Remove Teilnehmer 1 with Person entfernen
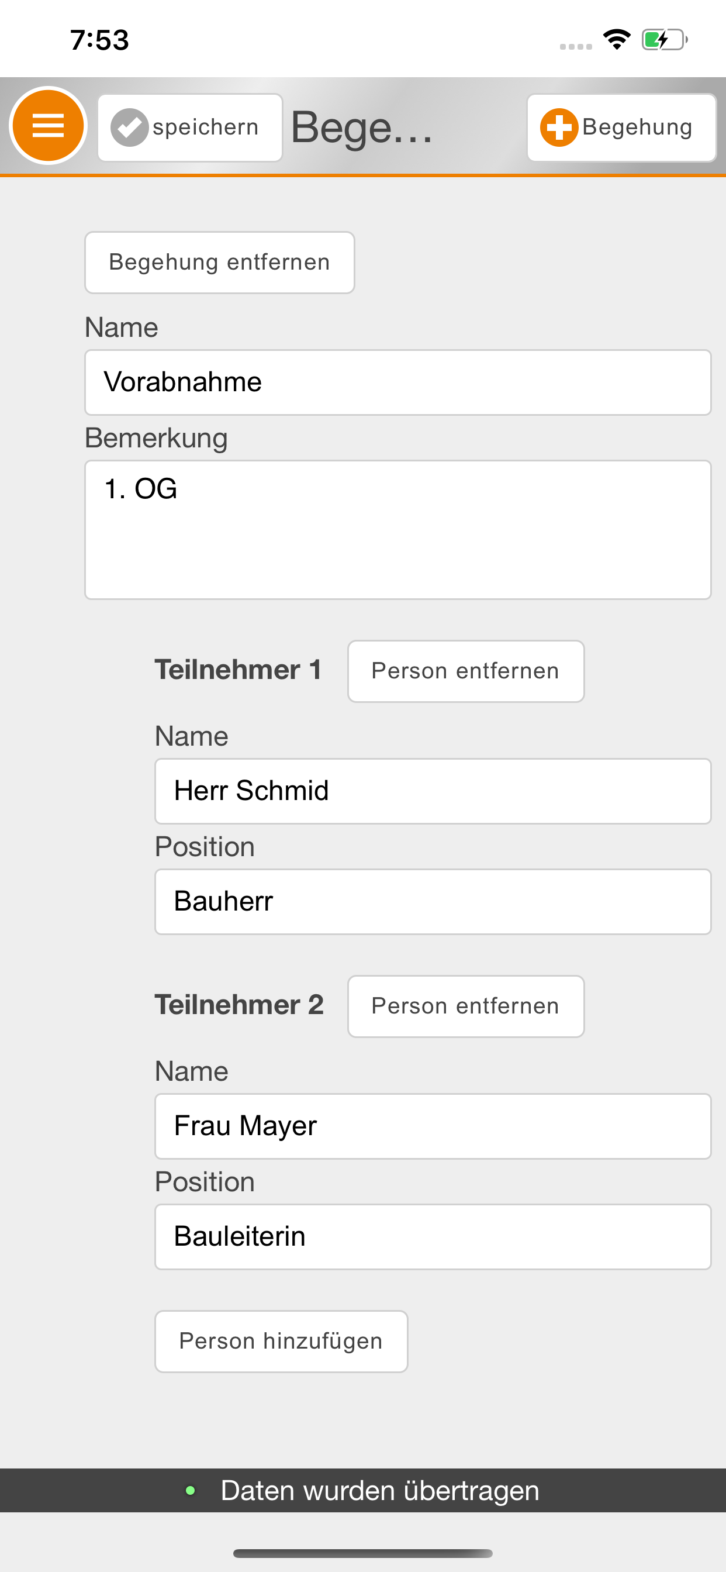The width and height of the screenshot is (726, 1572). 465,671
